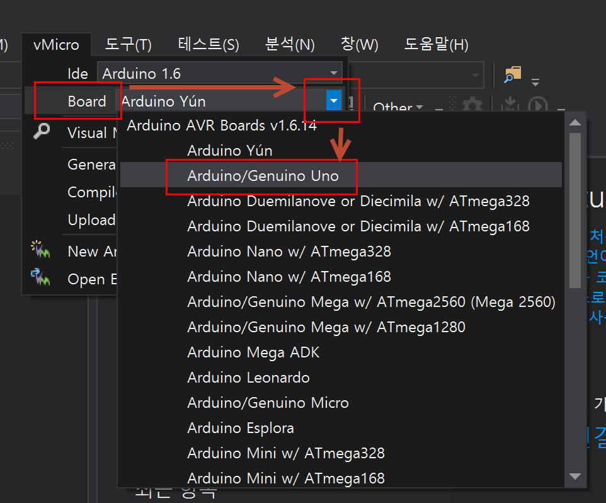This screenshot has width=606, height=503.
Task: Click the Open E… project icon
Action: (40, 277)
